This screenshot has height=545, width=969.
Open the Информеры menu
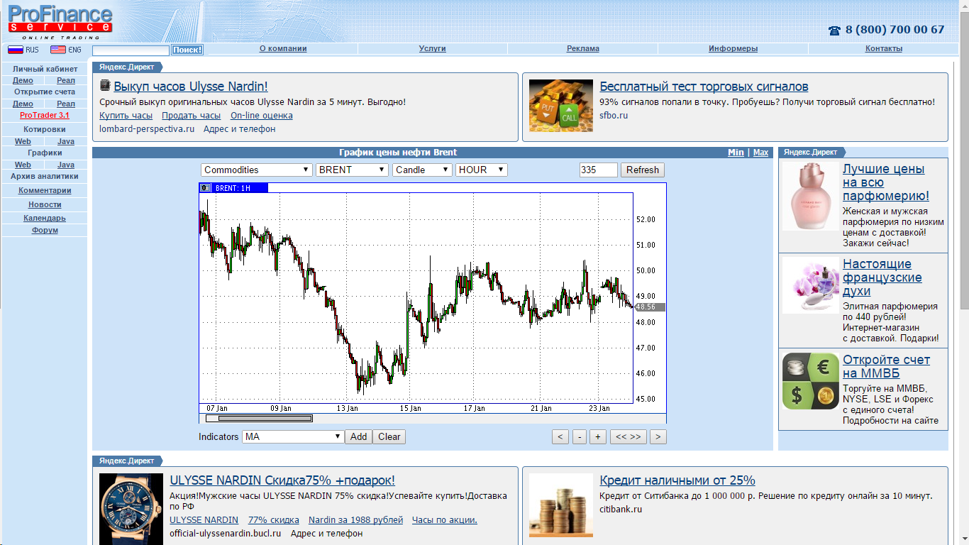(x=733, y=48)
